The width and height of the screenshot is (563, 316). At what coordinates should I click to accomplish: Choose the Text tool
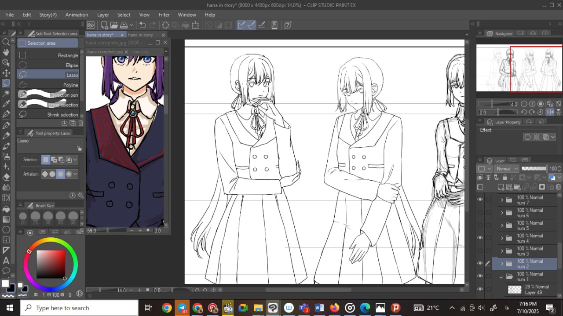(x=6, y=261)
